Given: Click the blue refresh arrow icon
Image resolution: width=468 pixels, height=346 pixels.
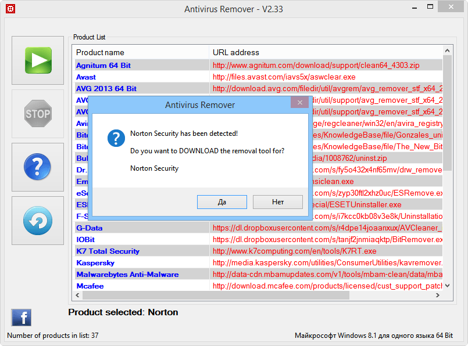Looking at the screenshot, I should tap(38, 221).
